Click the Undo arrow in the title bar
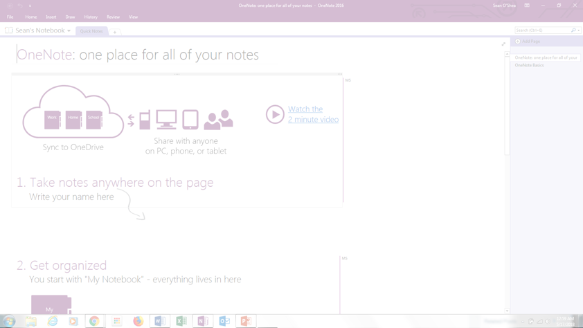583x328 pixels. [x=20, y=6]
